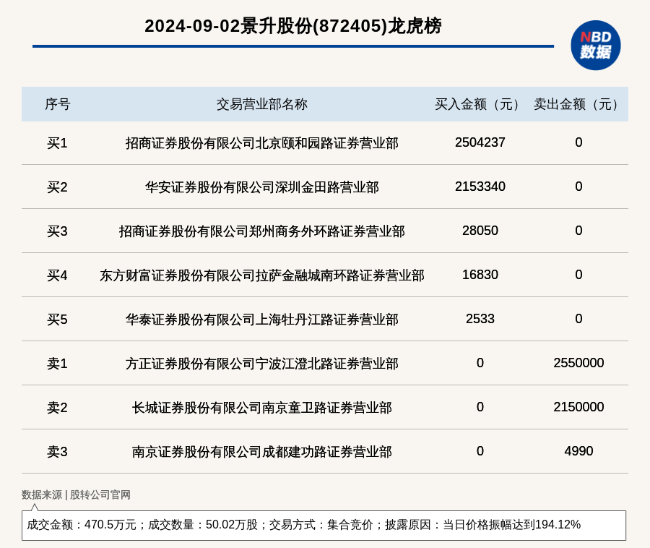Click the 0 sell amount in 买5 row
This screenshot has width=650, height=548.
(x=578, y=319)
